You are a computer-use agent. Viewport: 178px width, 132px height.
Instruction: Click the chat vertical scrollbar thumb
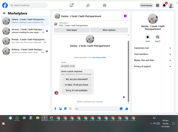(128, 71)
